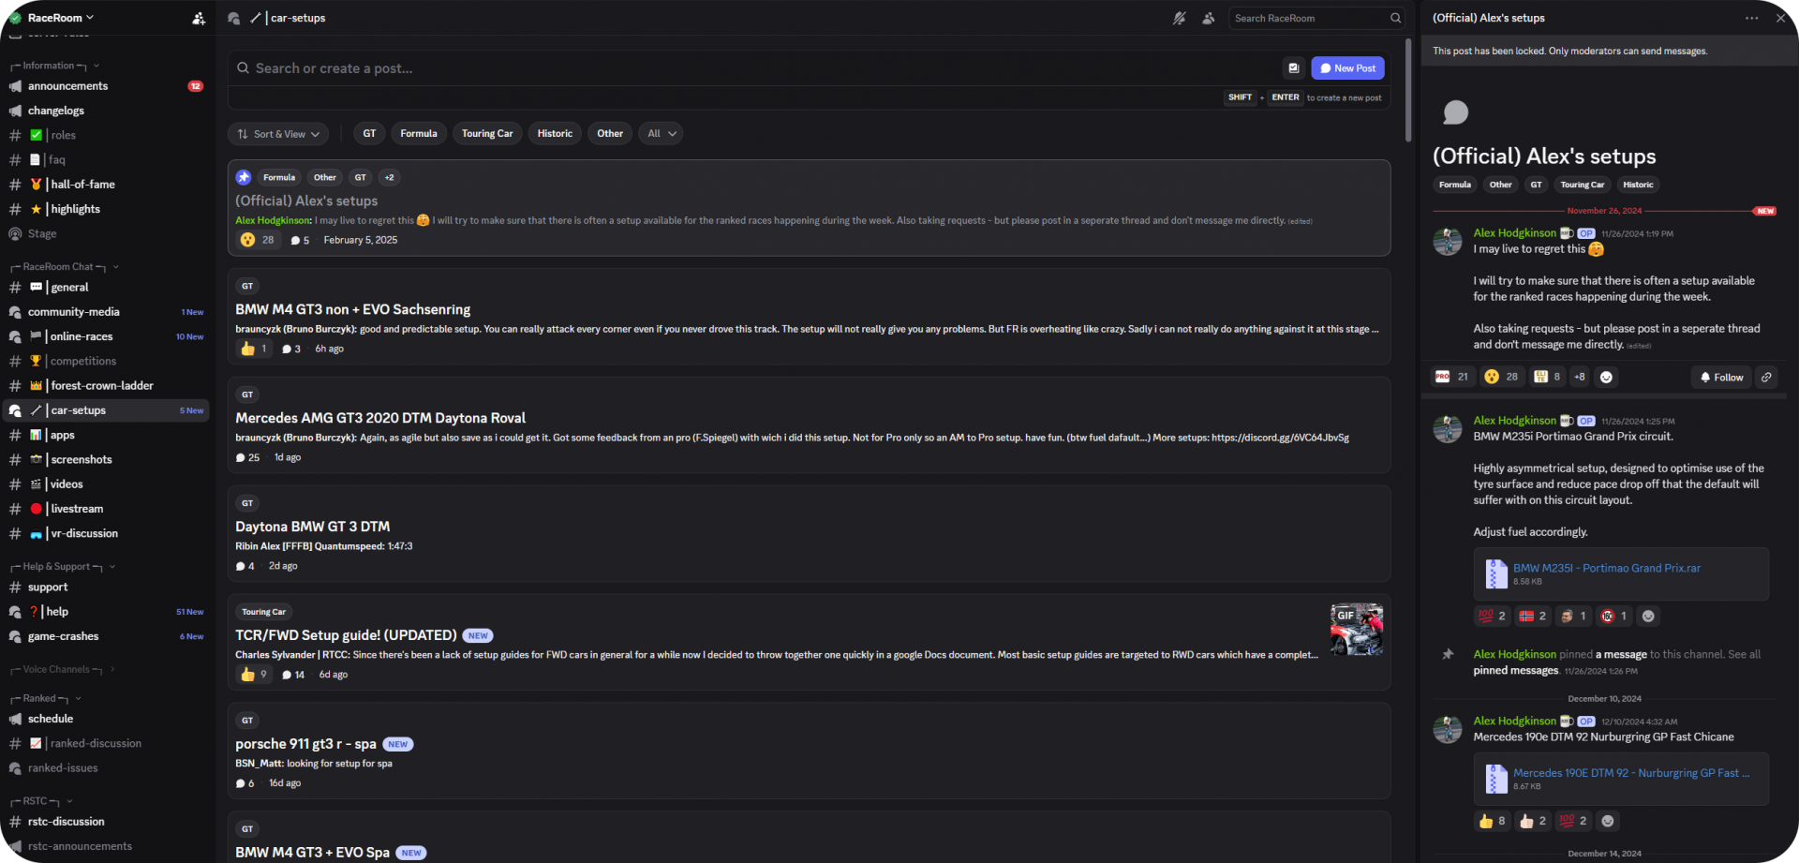Screen dimensions: 1799x863
Task: Toggle thumbs-up on BMW M4 Sachsenring post
Action: coord(254,349)
